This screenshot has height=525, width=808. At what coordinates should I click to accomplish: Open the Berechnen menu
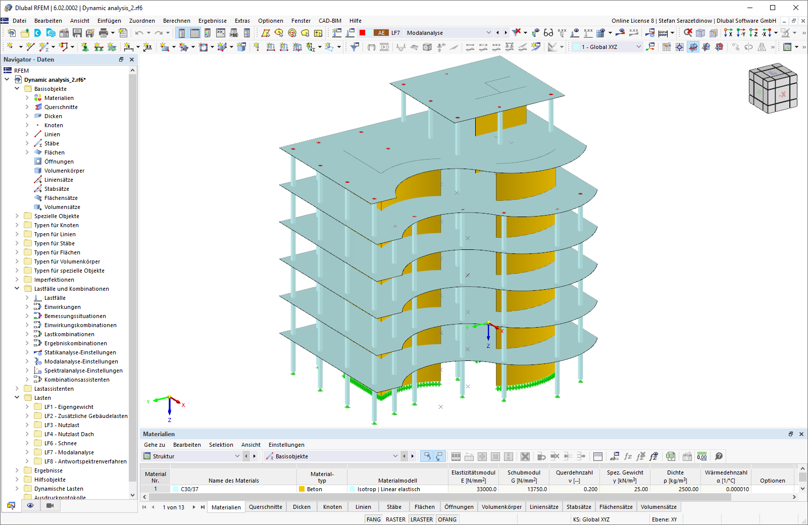point(177,21)
